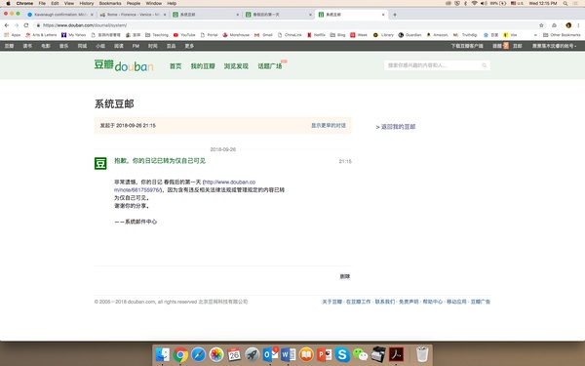Screen dimensions: 585x366
Task: Open Spotlight search in menu bar
Action: (x=565, y=3)
